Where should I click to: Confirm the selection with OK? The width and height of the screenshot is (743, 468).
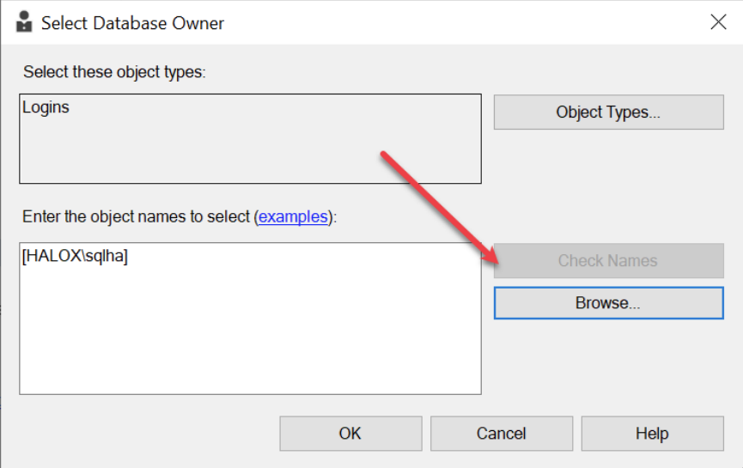click(x=350, y=434)
